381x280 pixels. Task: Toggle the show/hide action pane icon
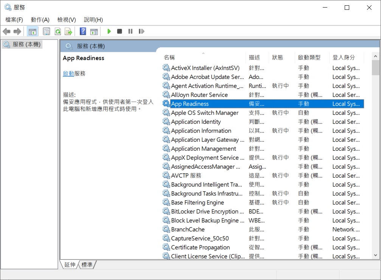tap(94, 31)
